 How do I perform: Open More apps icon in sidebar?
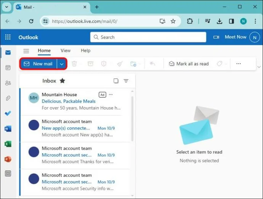tap(8, 173)
